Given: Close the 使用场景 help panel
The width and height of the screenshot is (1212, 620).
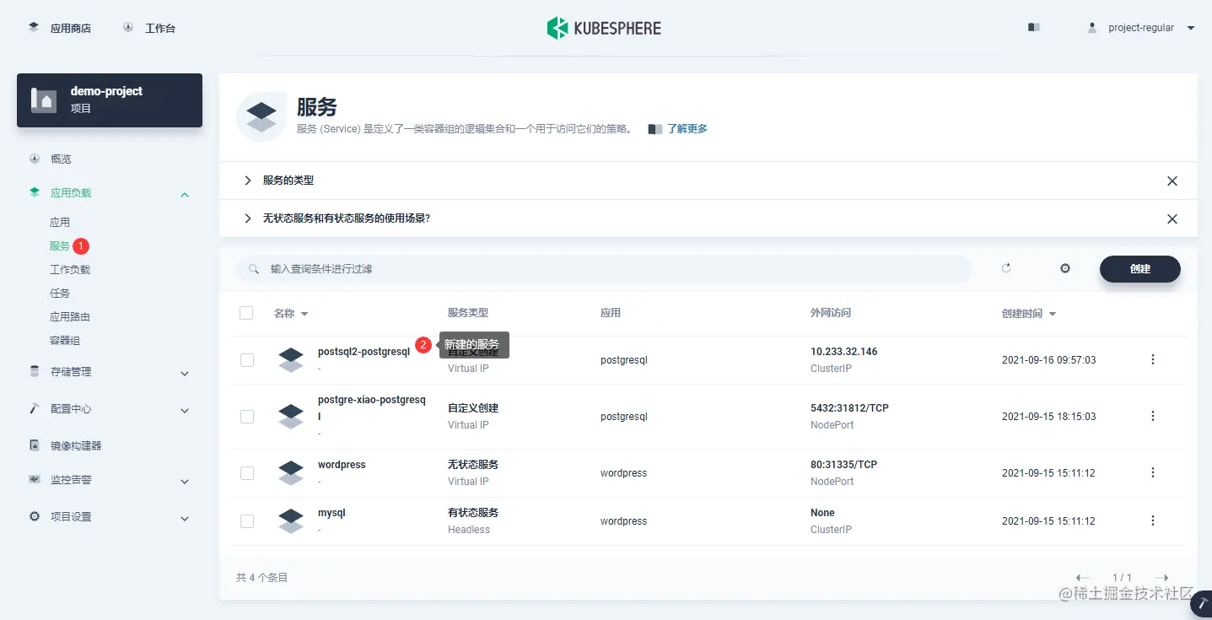Looking at the screenshot, I should tap(1172, 219).
